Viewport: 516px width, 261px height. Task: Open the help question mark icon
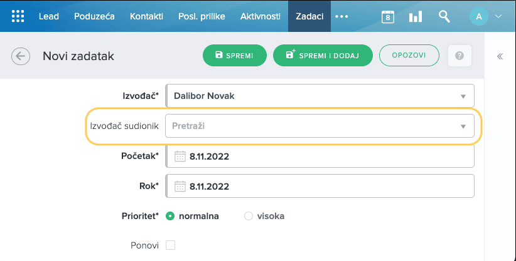pos(460,56)
